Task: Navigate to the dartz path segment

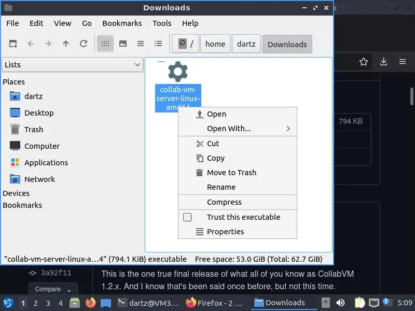Action: coord(246,44)
